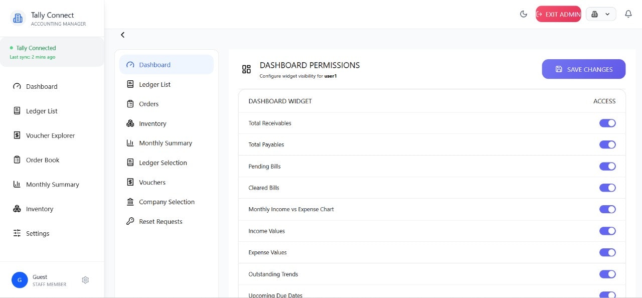Go to Order Book page
The height and width of the screenshot is (298, 642).
coord(52,160)
